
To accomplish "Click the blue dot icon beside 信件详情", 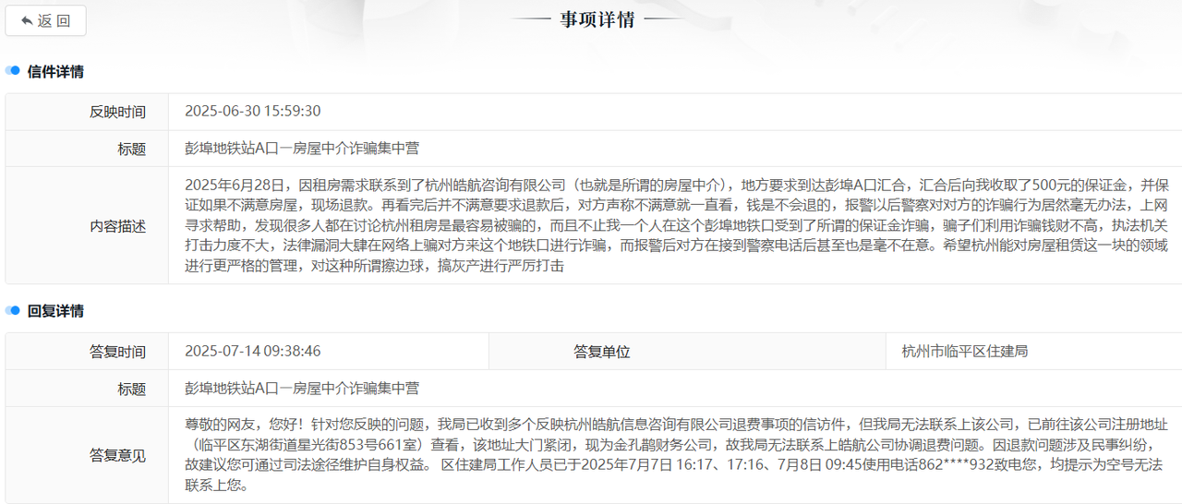I will (13, 71).
